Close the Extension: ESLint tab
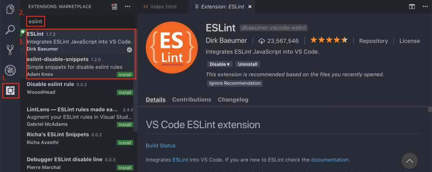Viewport: 432px width, 172px height. click(x=250, y=7)
